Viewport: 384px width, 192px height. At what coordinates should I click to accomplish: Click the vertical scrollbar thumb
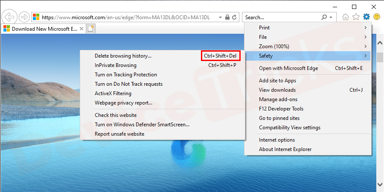pyautogui.click(x=380, y=57)
